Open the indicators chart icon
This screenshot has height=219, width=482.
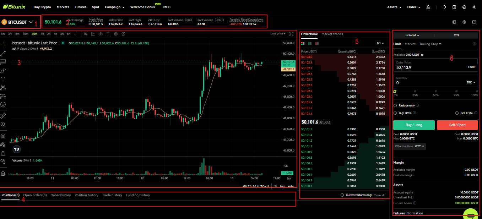[93, 34]
